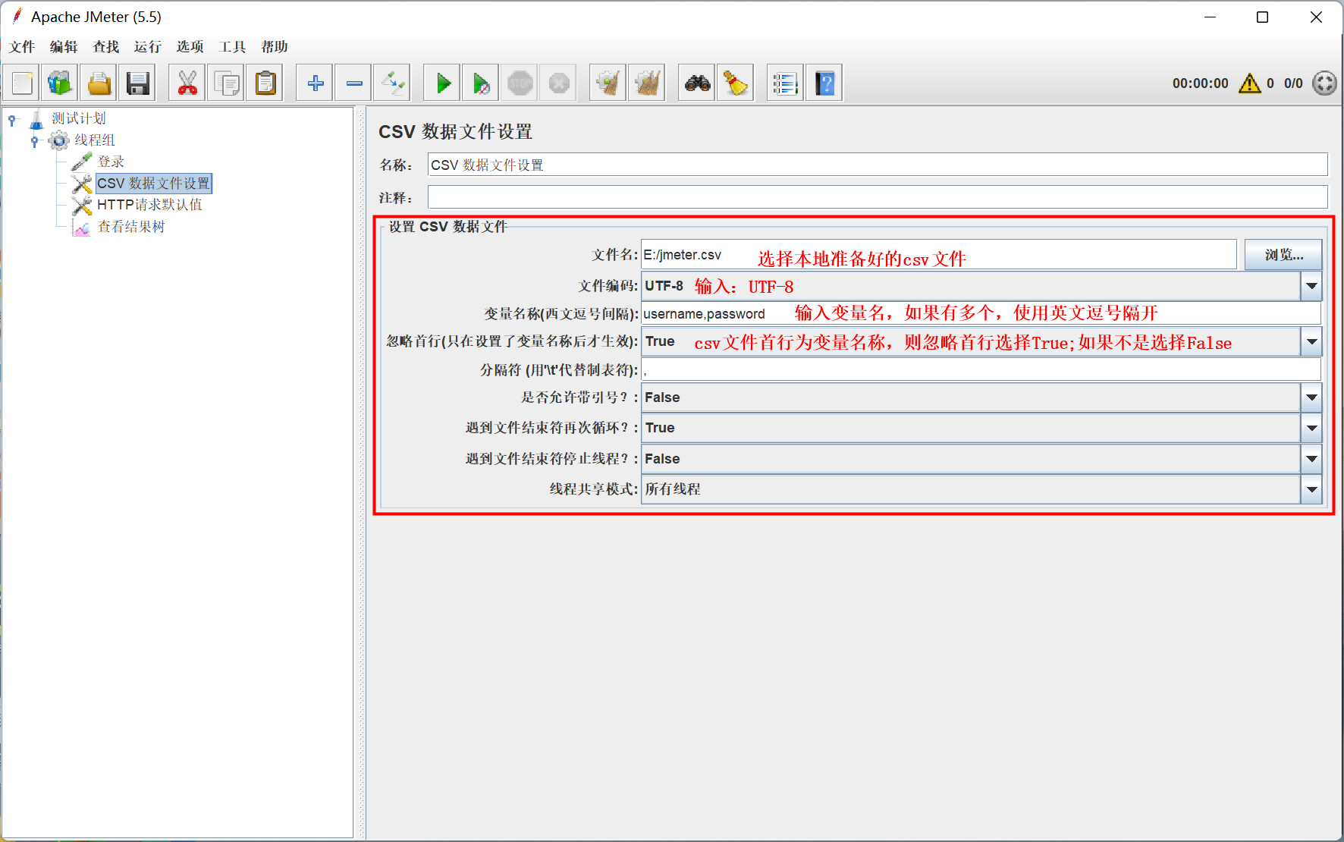This screenshot has height=842, width=1344.
Task: Click the 变量名称 username,password field
Action: pyautogui.click(x=981, y=313)
